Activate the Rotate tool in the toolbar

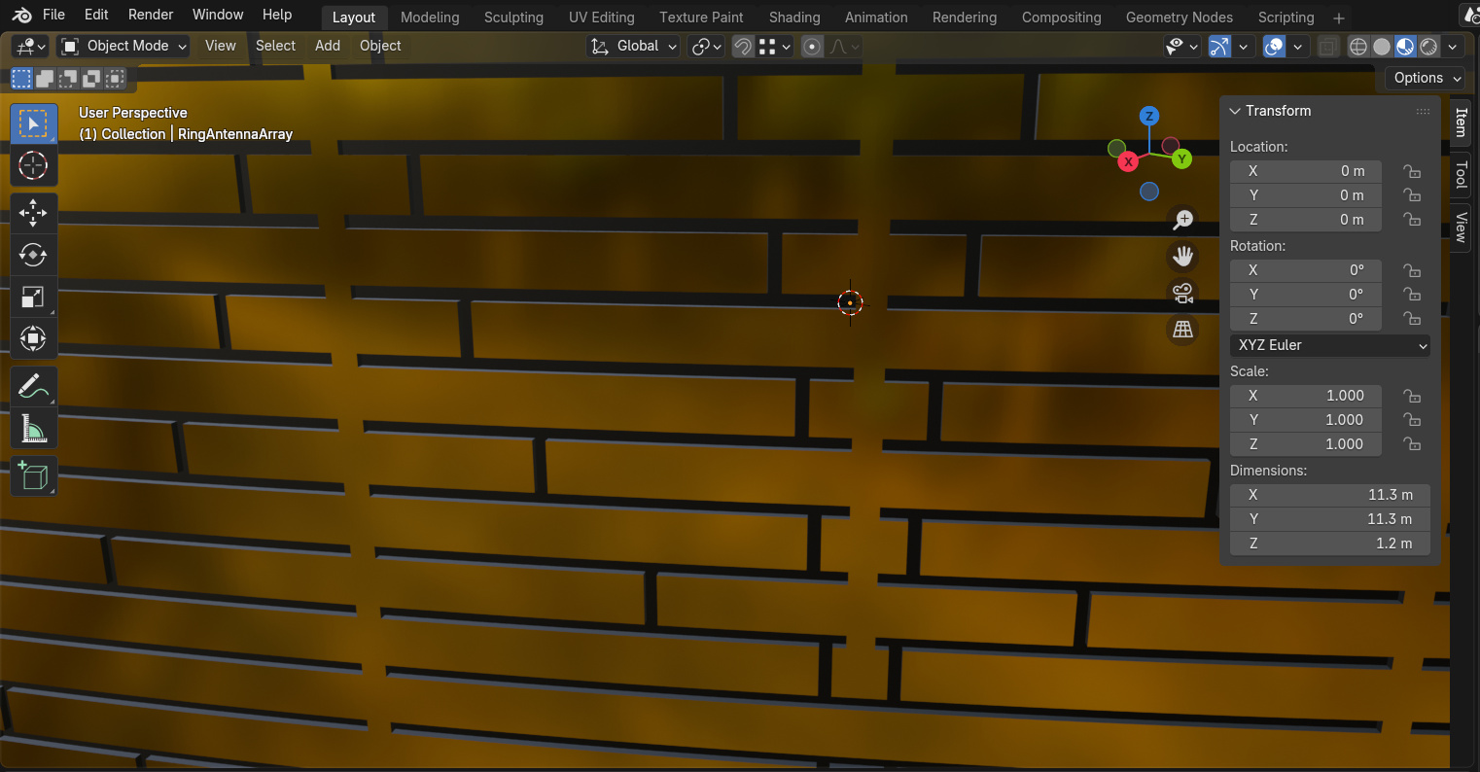33,255
